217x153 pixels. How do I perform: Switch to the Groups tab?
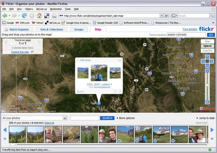(x=79, y=29)
